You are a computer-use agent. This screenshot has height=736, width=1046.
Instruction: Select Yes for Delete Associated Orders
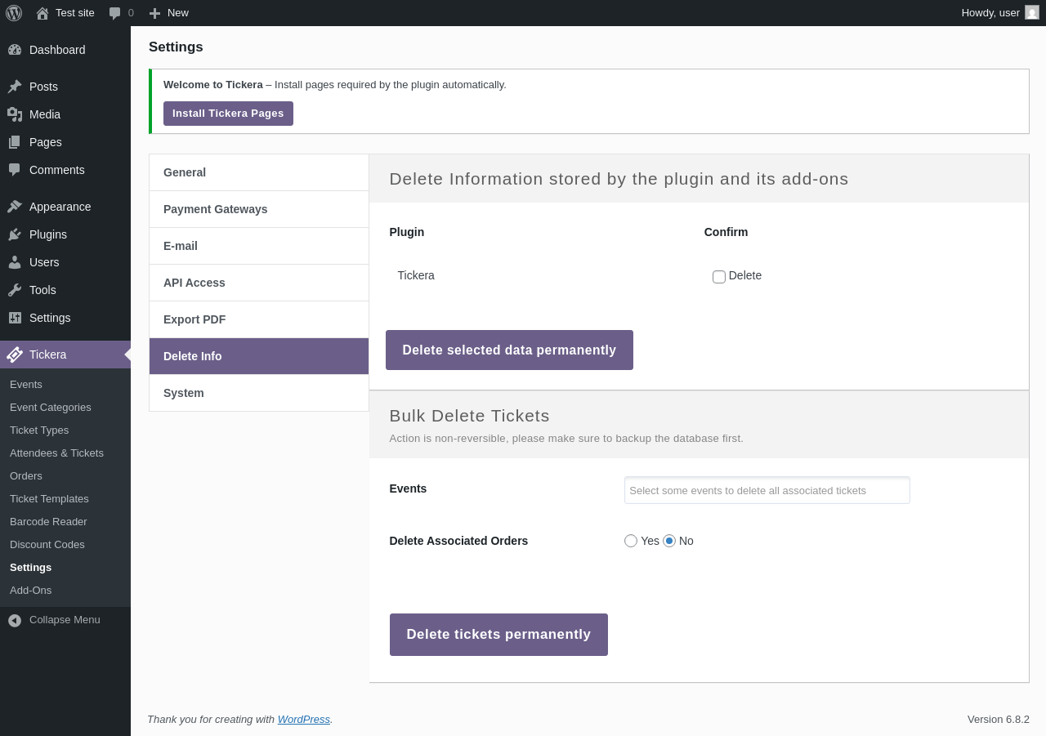tap(631, 541)
